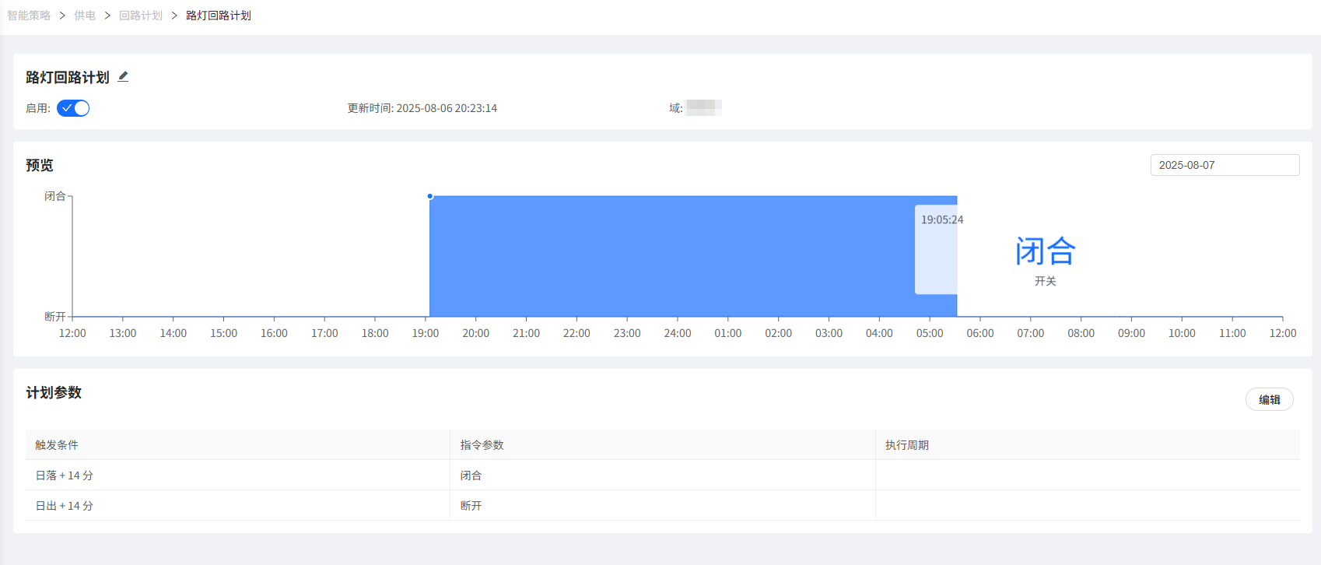This screenshot has height=565, width=1321.
Task: Click the 开关 label under 闭合 status
Action: point(1046,281)
